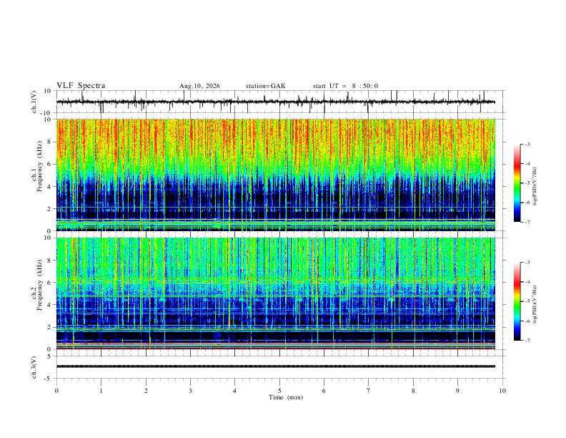Click the start UT 8:50:0 label
The image size is (566, 438).
point(345,86)
